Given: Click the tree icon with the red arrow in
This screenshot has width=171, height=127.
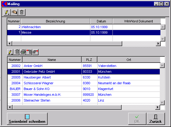Looking at the screenshot, I should coord(29,52).
